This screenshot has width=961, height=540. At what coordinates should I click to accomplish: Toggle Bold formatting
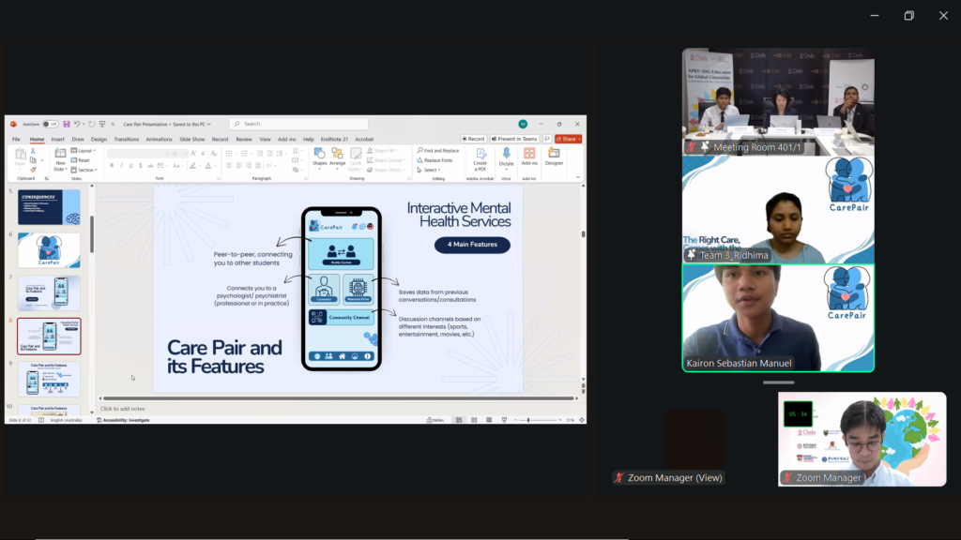coord(112,166)
